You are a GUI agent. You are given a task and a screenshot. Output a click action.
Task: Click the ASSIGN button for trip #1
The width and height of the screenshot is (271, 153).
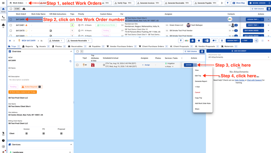[x=188, y=65]
